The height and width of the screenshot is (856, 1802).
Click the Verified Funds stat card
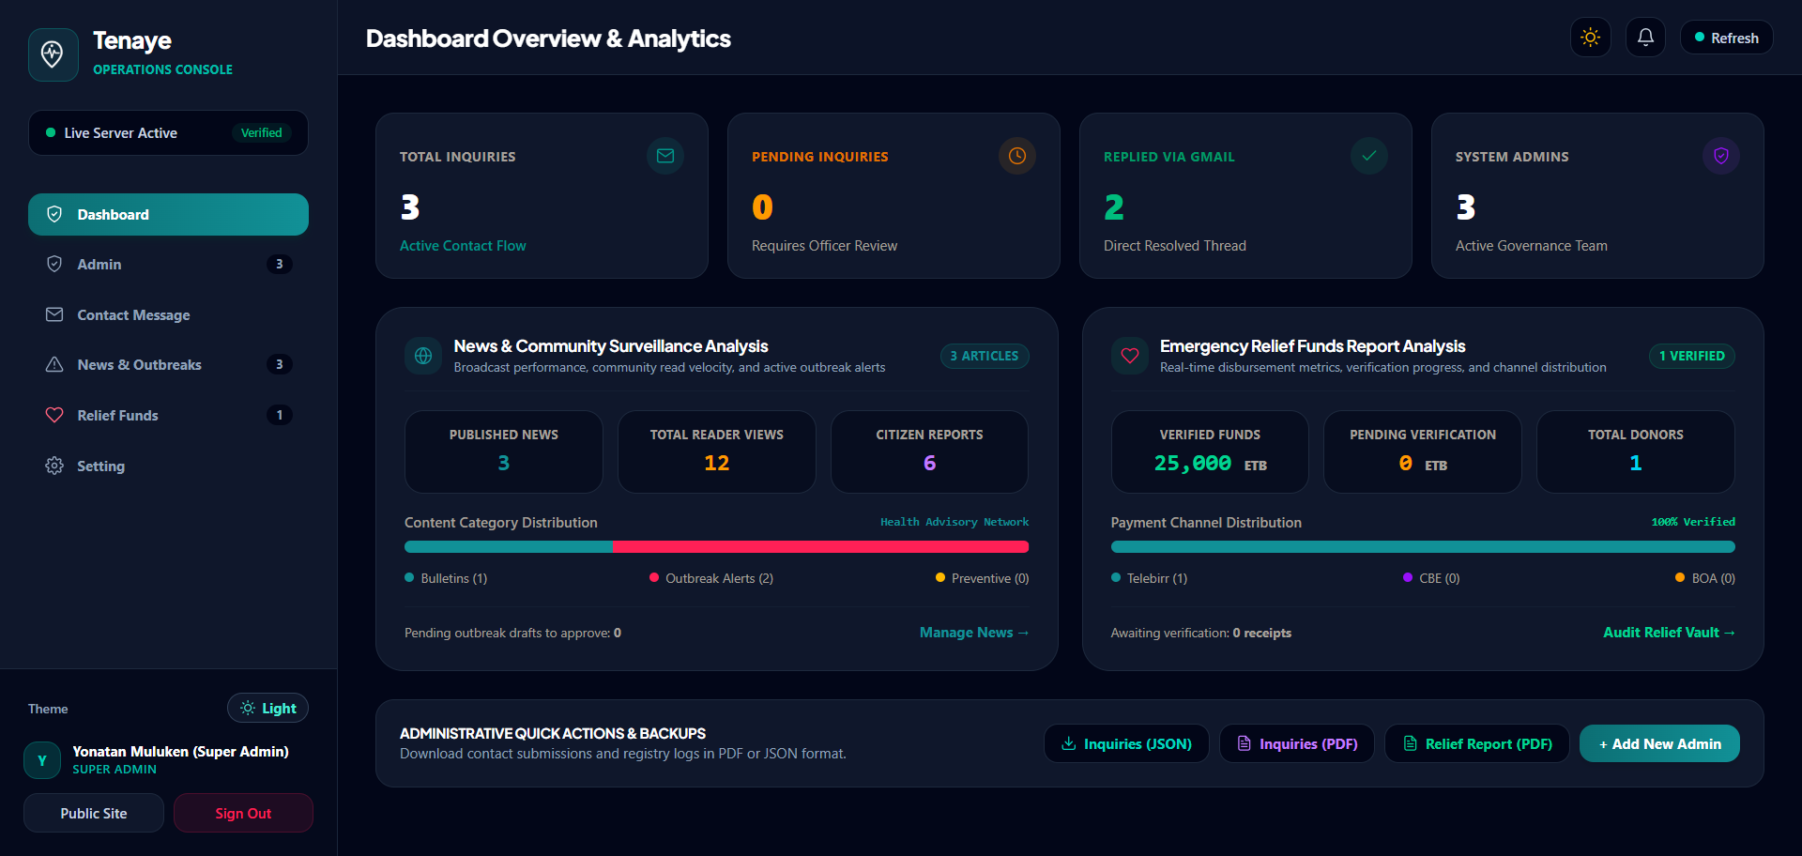pyautogui.click(x=1210, y=451)
